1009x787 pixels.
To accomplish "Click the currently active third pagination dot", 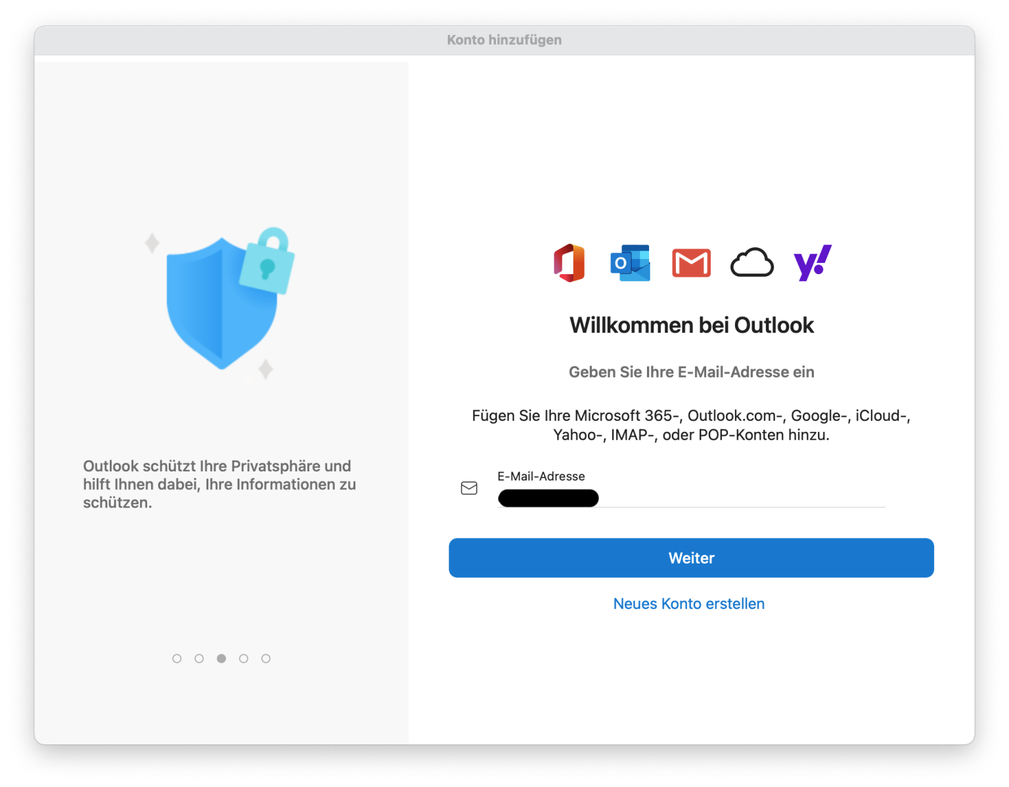I will coord(221,658).
